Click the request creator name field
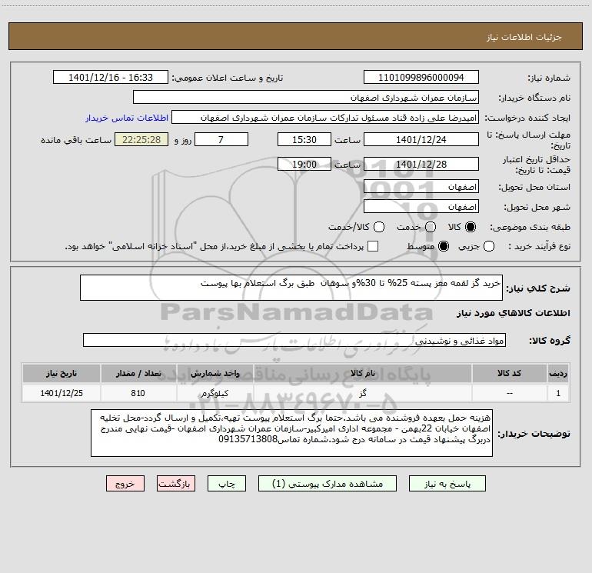This screenshot has height=573, width=592. [x=325, y=117]
